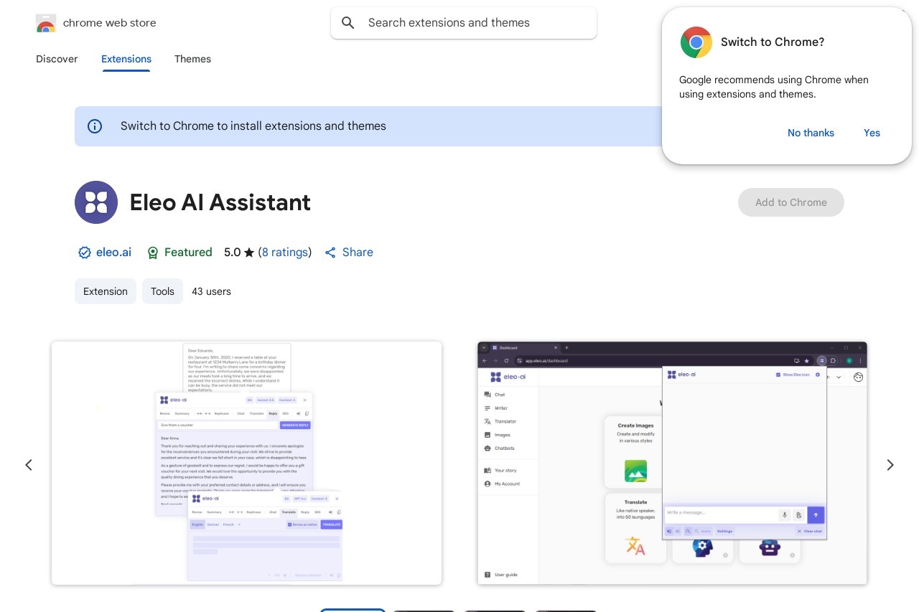Click the 5.0 rating value
This screenshot has height=612, width=919.
[232, 253]
